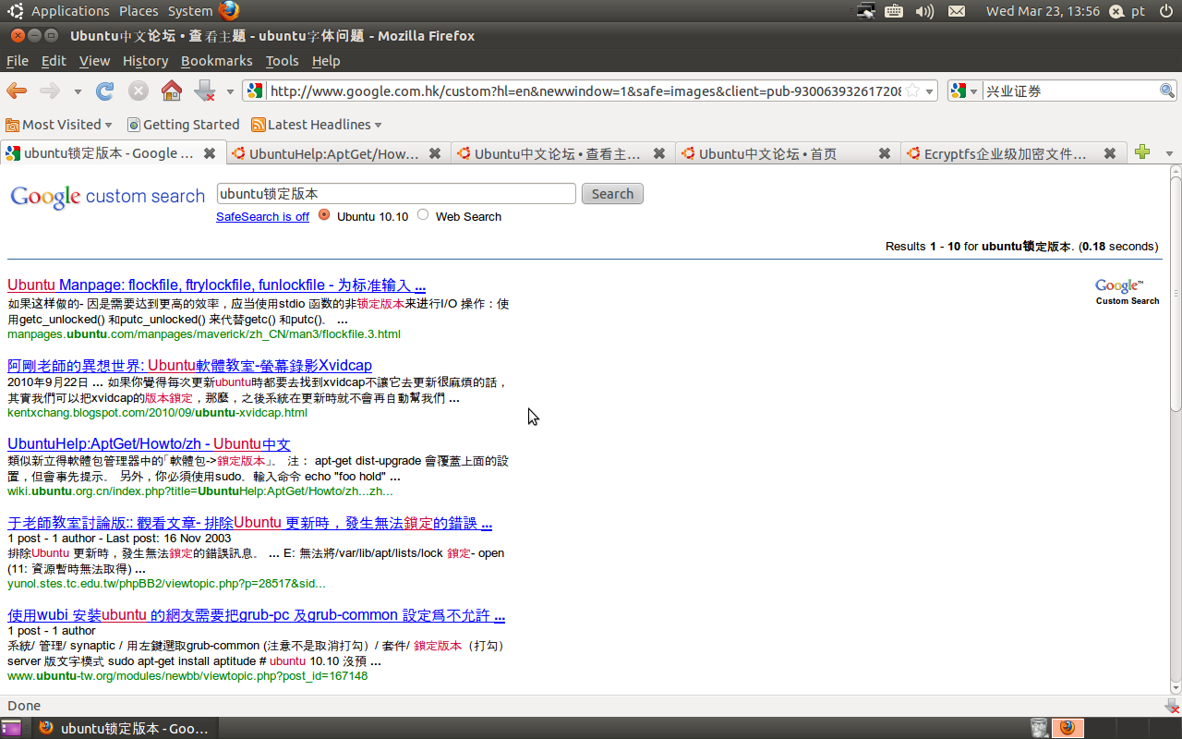Screen dimensions: 1182x739
Task: Close the UbuntuHelp:AptGet tab
Action: tap(435, 153)
